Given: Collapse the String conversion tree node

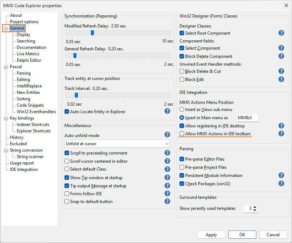Looking at the screenshot, I should pos(6,151).
